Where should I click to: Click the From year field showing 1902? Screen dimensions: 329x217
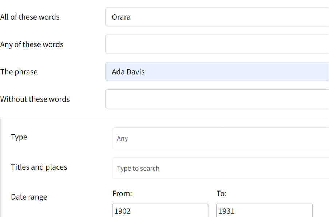click(160, 211)
